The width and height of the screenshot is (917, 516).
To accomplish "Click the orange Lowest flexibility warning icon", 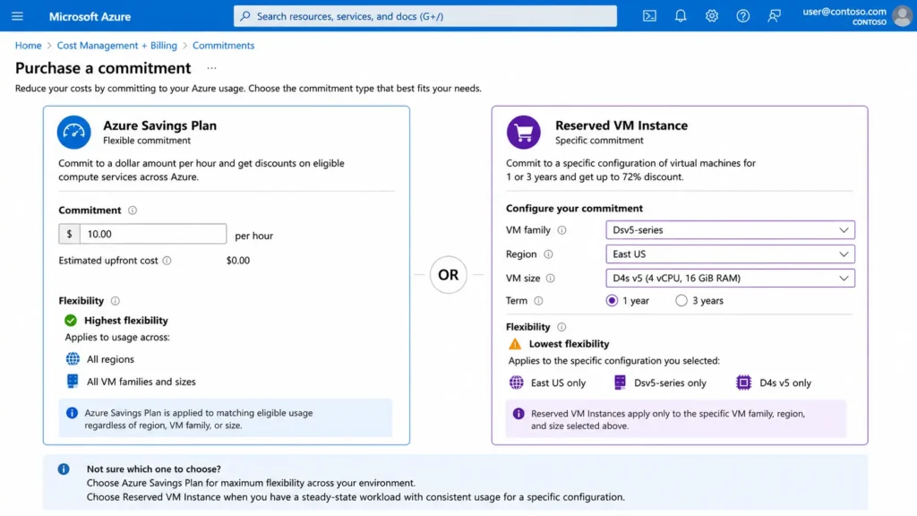I will tap(515, 344).
